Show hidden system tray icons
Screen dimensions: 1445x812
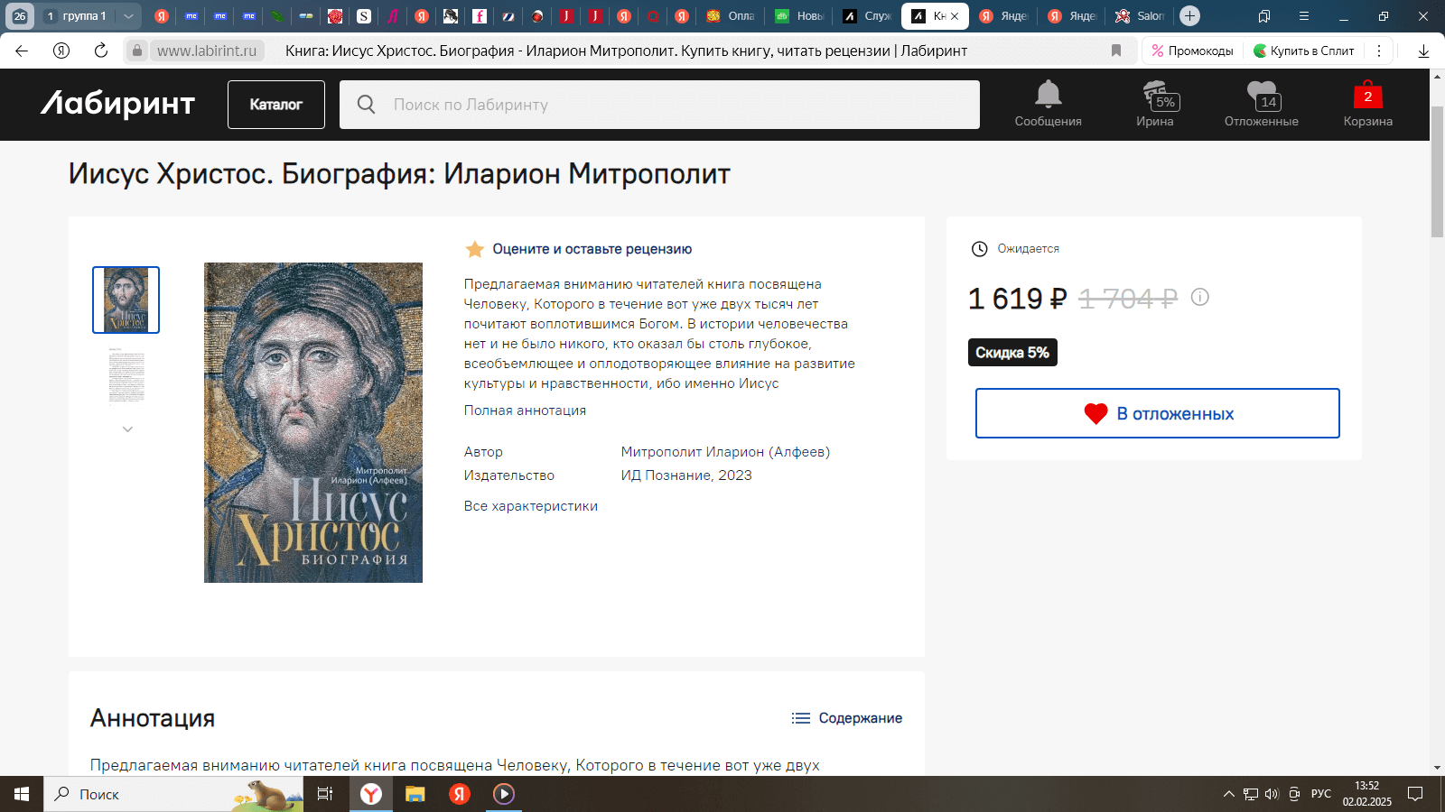[x=1228, y=794]
